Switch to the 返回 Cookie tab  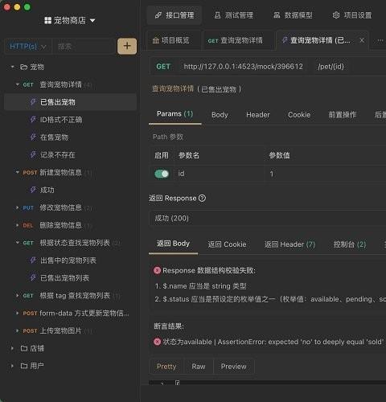227,244
